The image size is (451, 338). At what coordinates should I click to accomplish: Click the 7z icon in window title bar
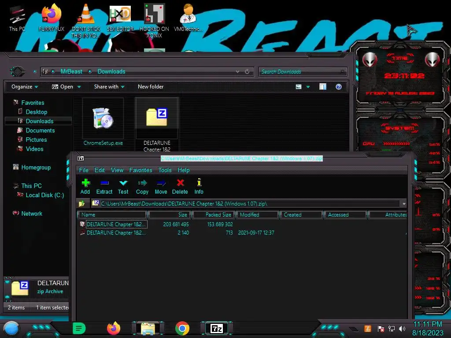(81, 158)
